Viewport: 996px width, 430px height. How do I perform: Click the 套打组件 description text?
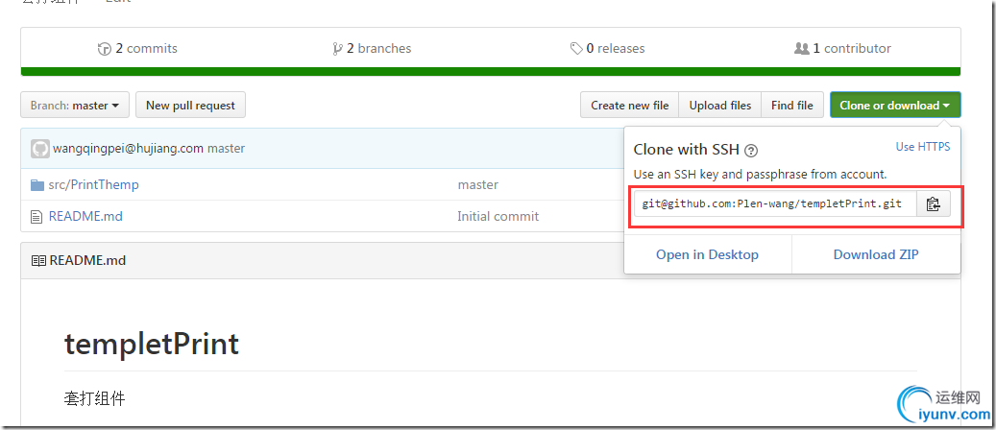coord(95,399)
